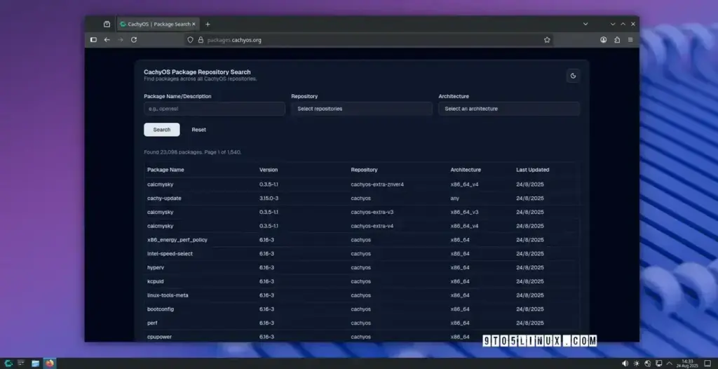
Task: Click the CachyOS Package Repository Search heading
Action: pos(197,72)
